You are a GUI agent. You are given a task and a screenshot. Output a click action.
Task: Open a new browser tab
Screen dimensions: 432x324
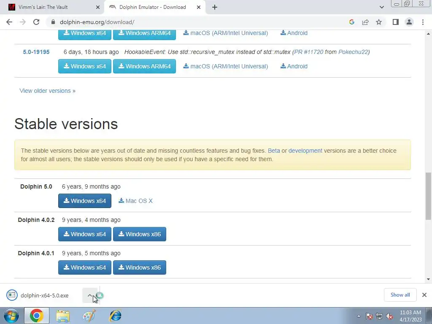[215, 7]
